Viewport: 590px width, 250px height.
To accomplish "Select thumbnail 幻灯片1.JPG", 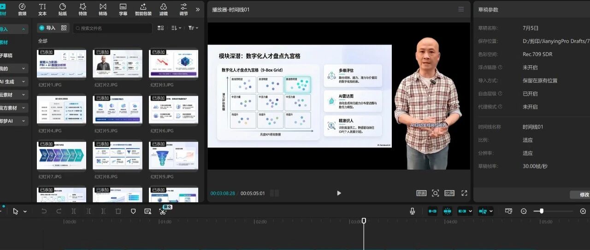I will click(x=61, y=63).
